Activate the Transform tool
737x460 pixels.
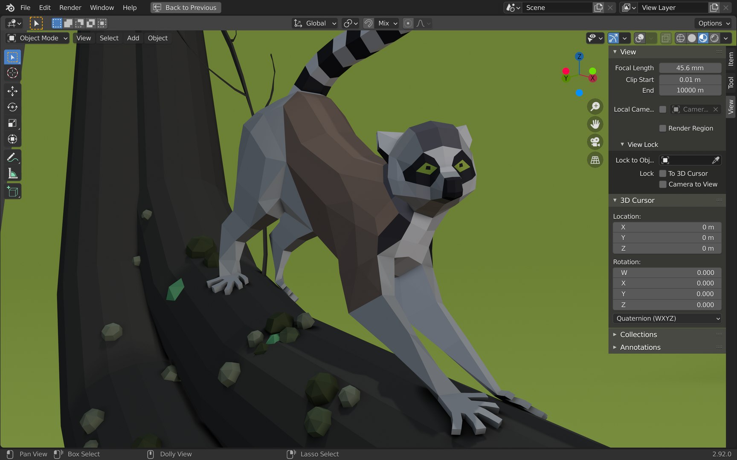[x=12, y=139]
